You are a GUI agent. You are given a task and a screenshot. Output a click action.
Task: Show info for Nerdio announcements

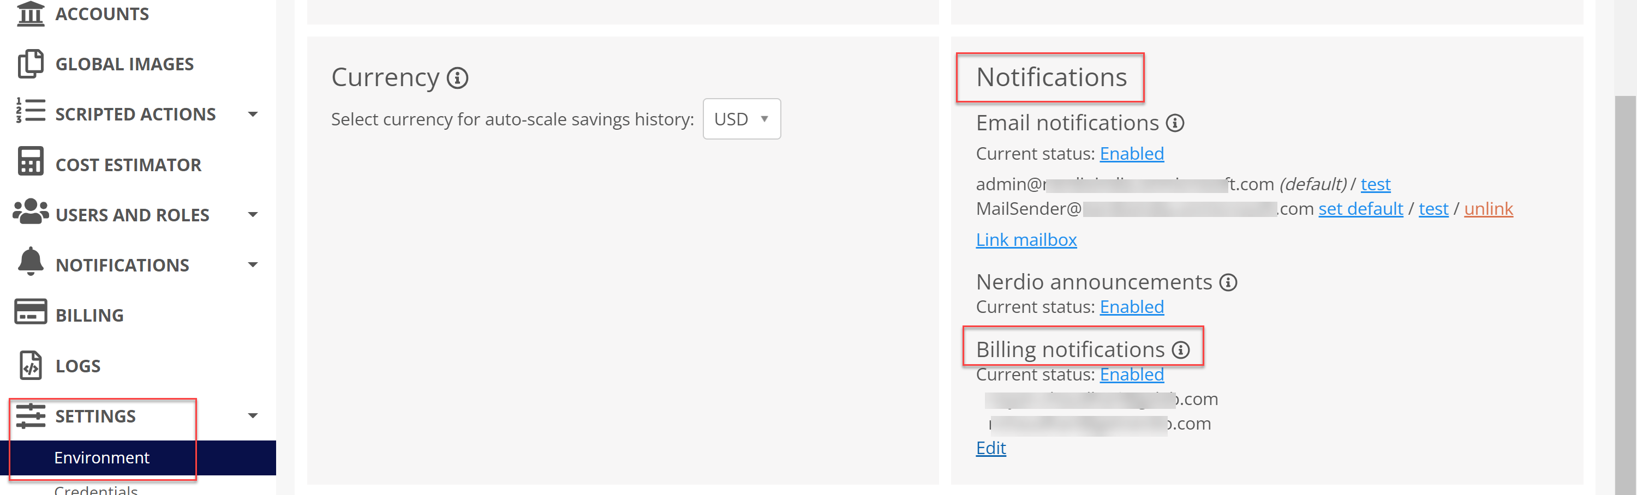(x=1228, y=282)
